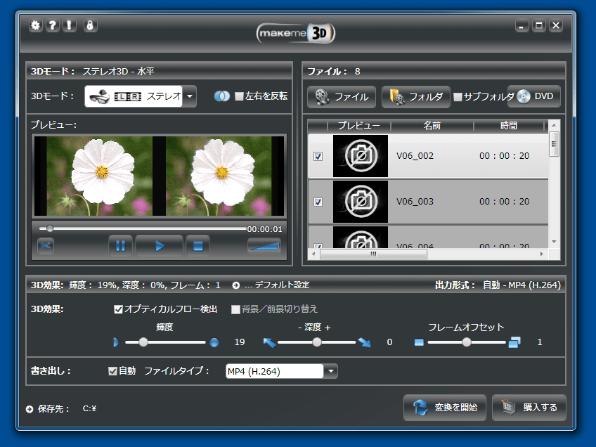Toggle オプティカルフロー検出 checkbox
This screenshot has height=447, width=596.
[118, 309]
